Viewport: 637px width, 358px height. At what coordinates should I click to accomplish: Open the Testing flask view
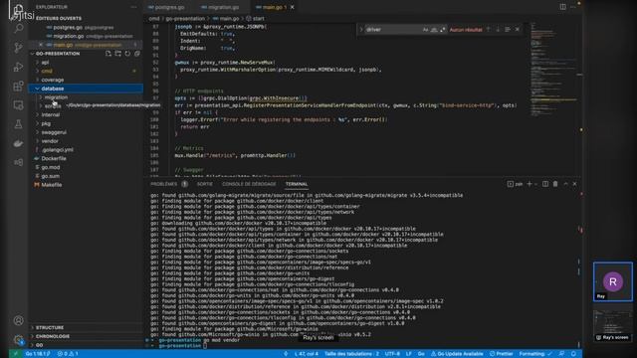pyautogui.click(x=18, y=124)
